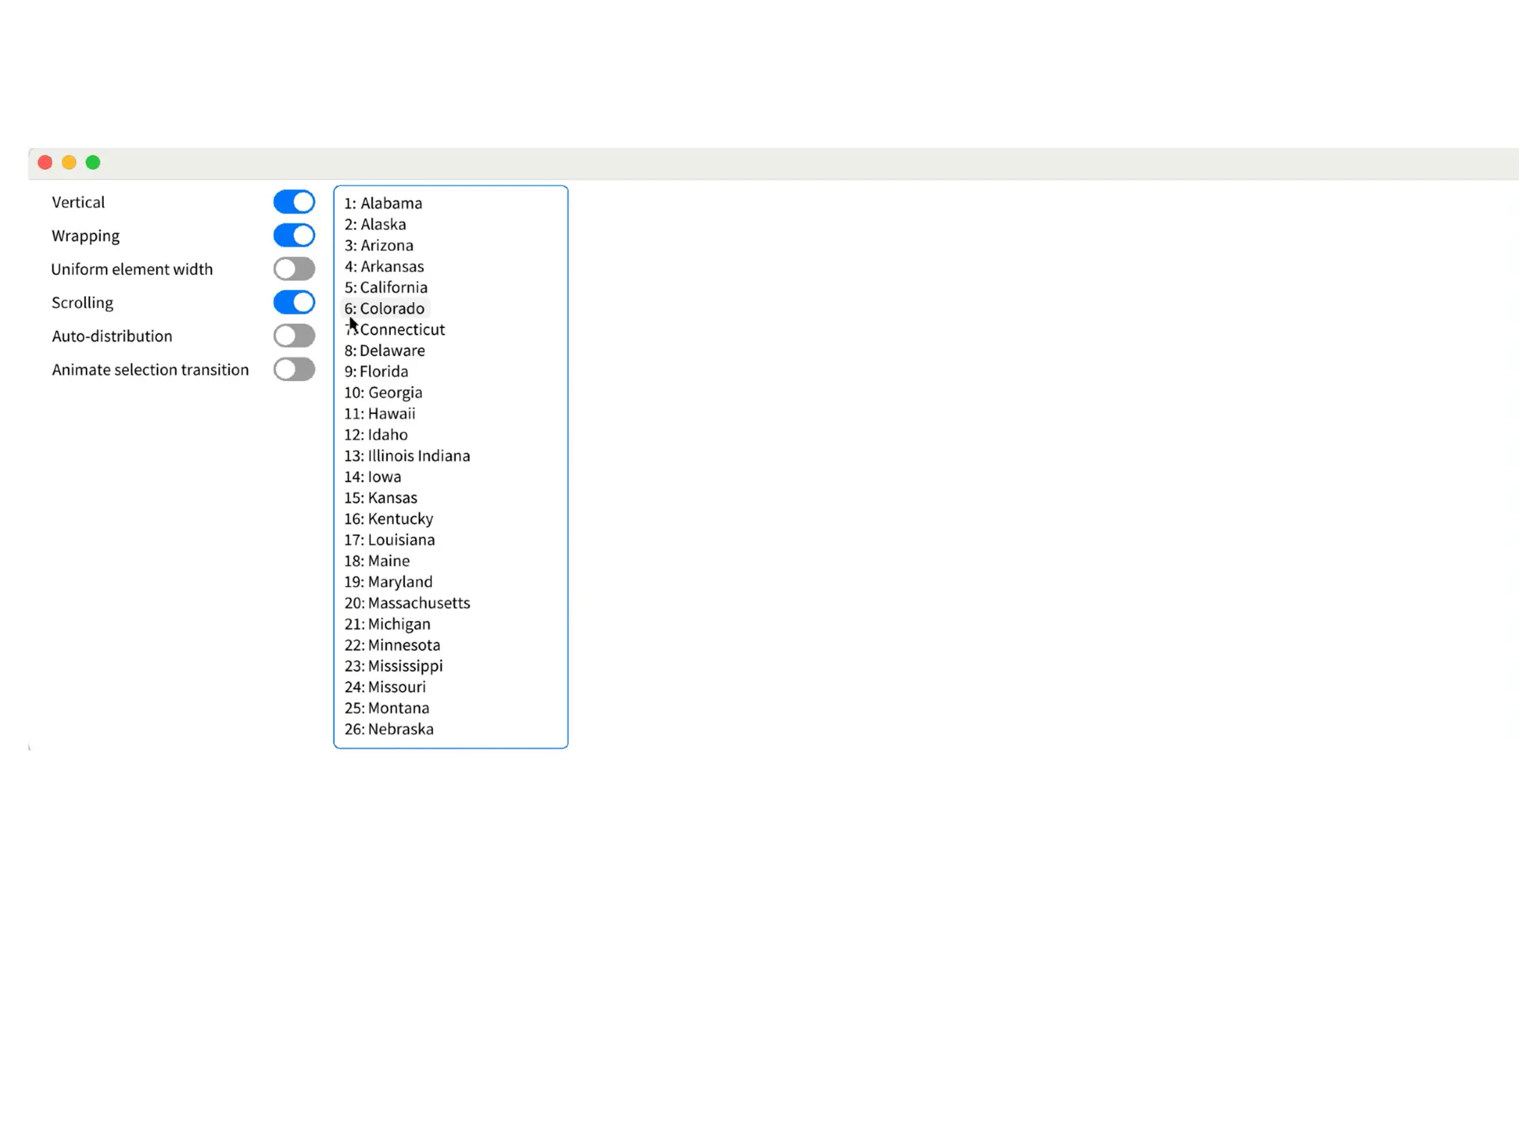Viewport: 1531px width, 1148px height.
Task: Turn on Animate selection transition
Action: point(294,369)
